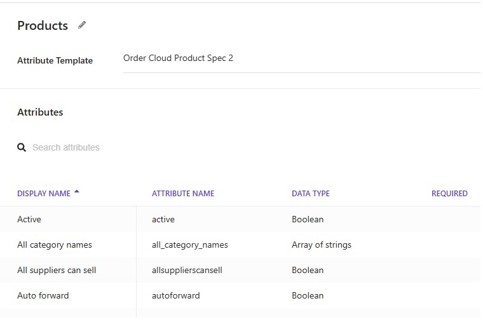Click the Attribute Template value field

pos(299,58)
